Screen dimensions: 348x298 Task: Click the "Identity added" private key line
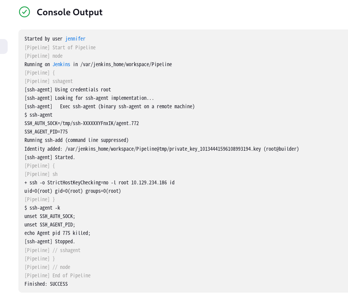(161, 149)
